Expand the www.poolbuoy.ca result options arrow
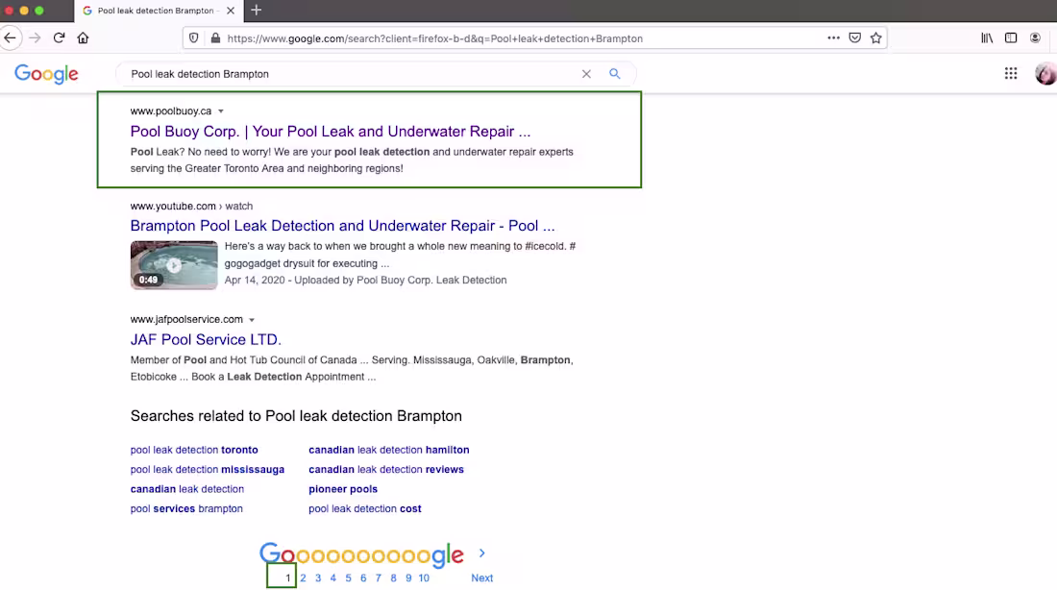The width and height of the screenshot is (1057, 590). [x=221, y=111]
